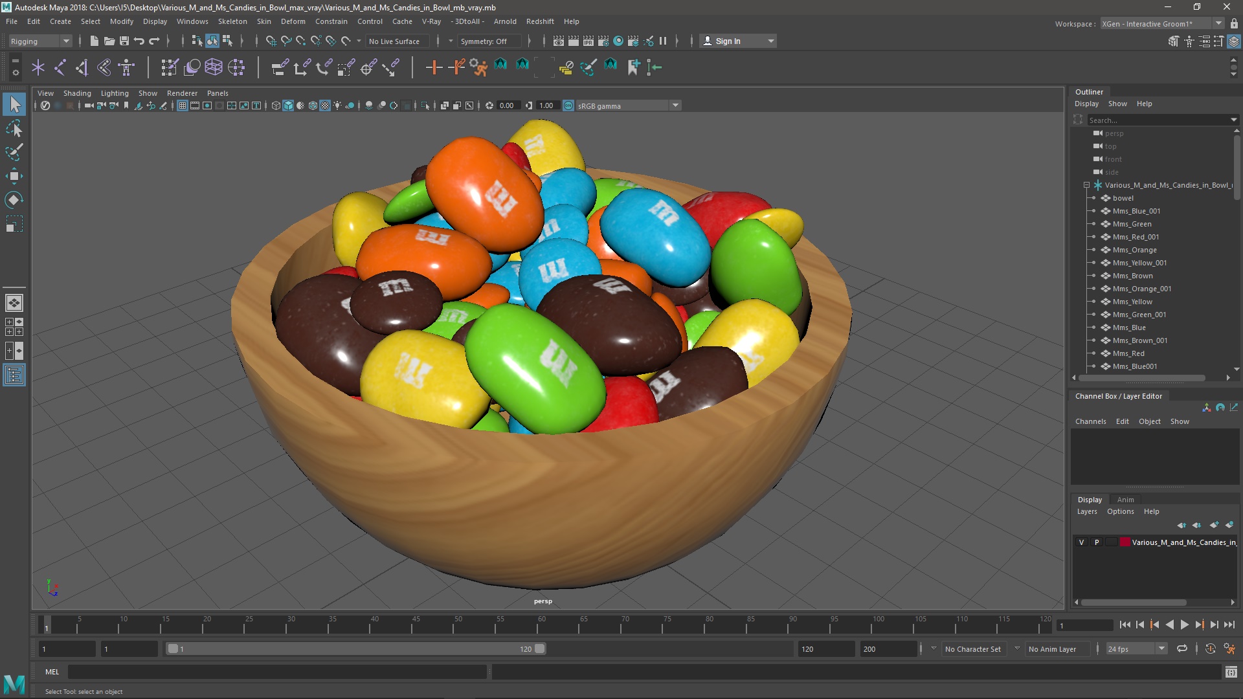Viewport: 1243px width, 699px height.
Task: Click the New Scene icon
Action: click(94, 41)
